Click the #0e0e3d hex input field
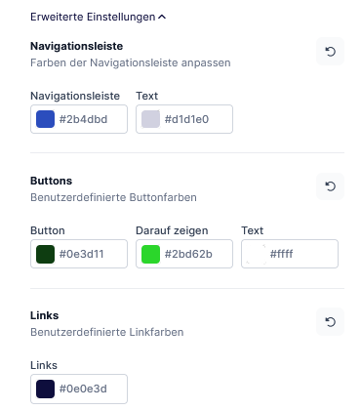This screenshot has width=361, height=410. (x=93, y=389)
